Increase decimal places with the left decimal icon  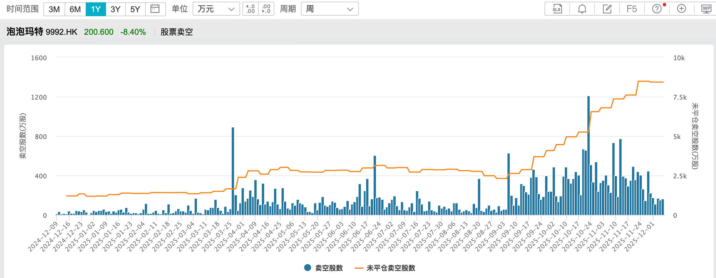250,9
